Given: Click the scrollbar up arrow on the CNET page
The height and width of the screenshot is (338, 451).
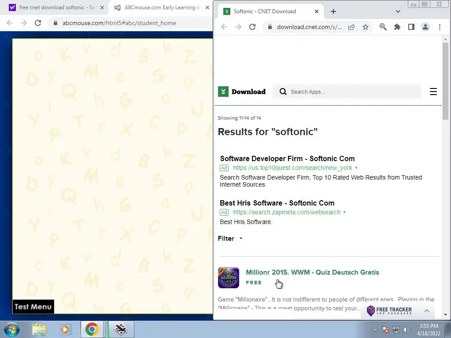Looking at the screenshot, I should (x=446, y=39).
